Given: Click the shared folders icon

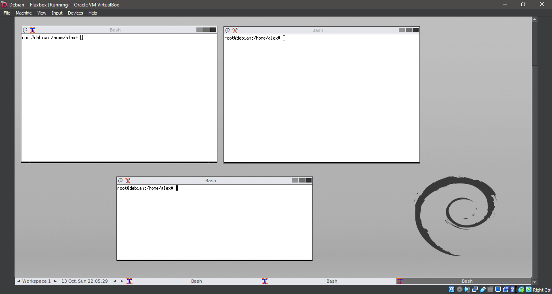Looking at the screenshot, I should pyautogui.click(x=491, y=290).
